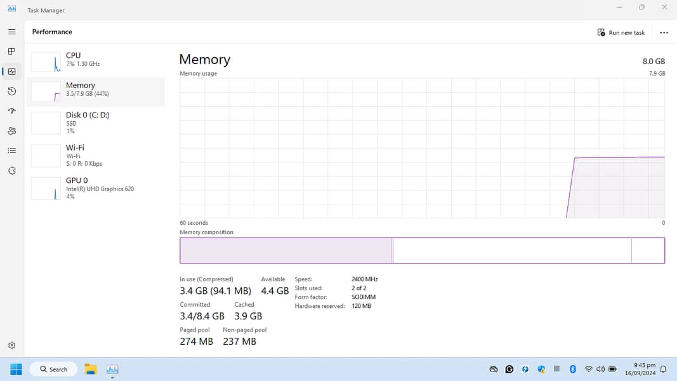Image resolution: width=677 pixels, height=381 pixels.
Task: Select Wi-Fi performance item
Action: tap(95, 155)
